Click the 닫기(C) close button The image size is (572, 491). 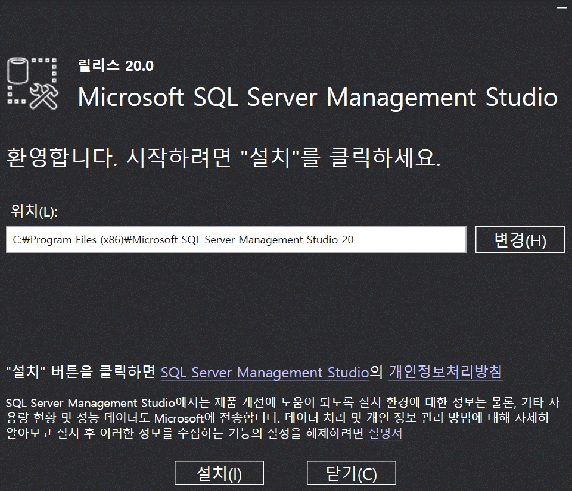tap(352, 473)
